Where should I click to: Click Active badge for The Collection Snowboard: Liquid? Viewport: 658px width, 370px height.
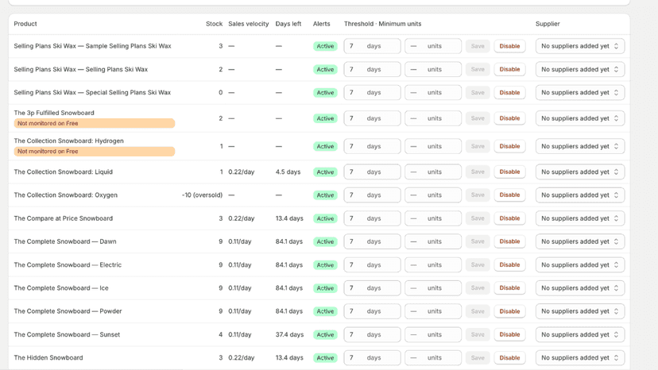pos(325,172)
